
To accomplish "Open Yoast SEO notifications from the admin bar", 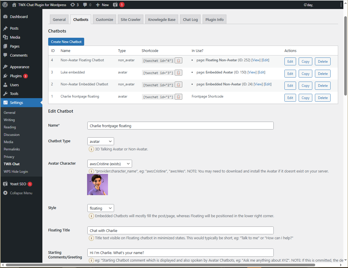I will (115, 4).
